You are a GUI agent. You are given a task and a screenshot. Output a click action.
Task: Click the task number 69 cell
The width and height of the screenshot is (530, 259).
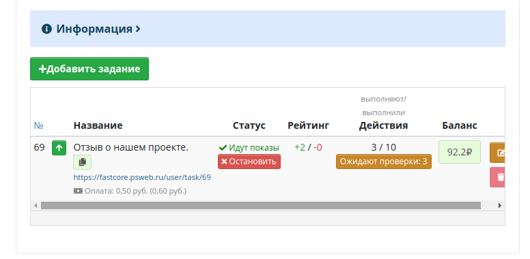click(x=39, y=147)
